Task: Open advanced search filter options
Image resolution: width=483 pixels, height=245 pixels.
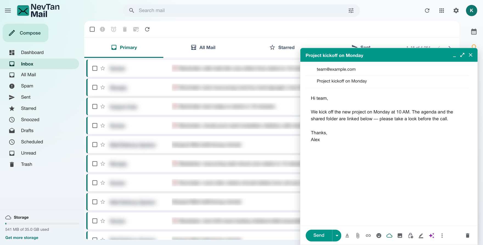Action: coord(351,10)
